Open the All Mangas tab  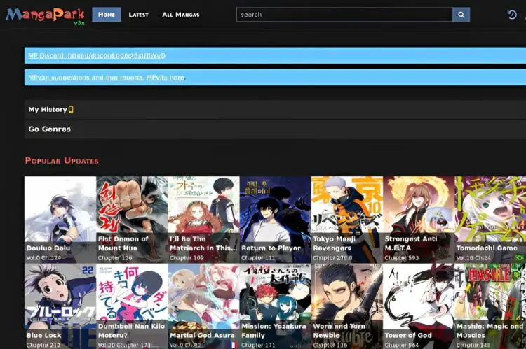(x=181, y=15)
